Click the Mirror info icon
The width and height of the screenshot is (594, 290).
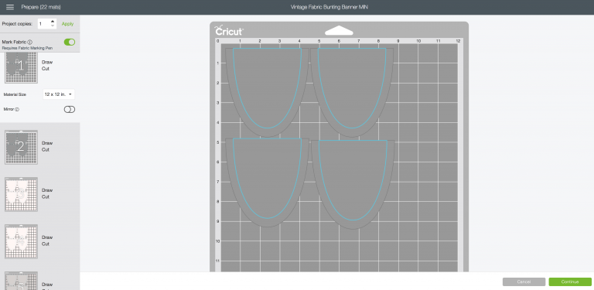point(17,109)
